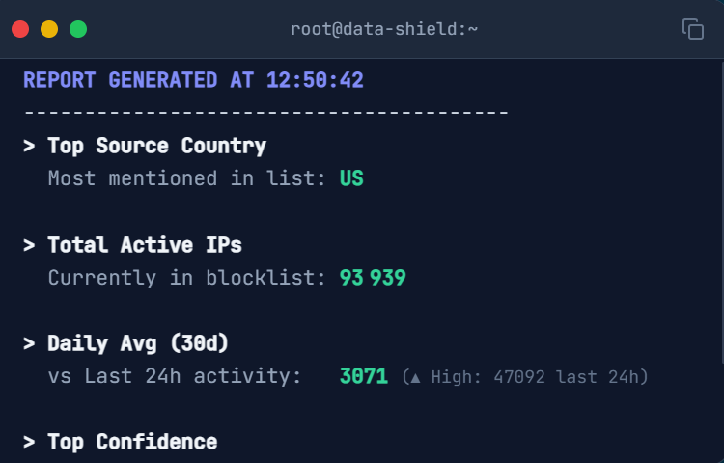This screenshot has height=463, width=724.
Task: Click the yellow minimize window button
Action: (x=49, y=29)
